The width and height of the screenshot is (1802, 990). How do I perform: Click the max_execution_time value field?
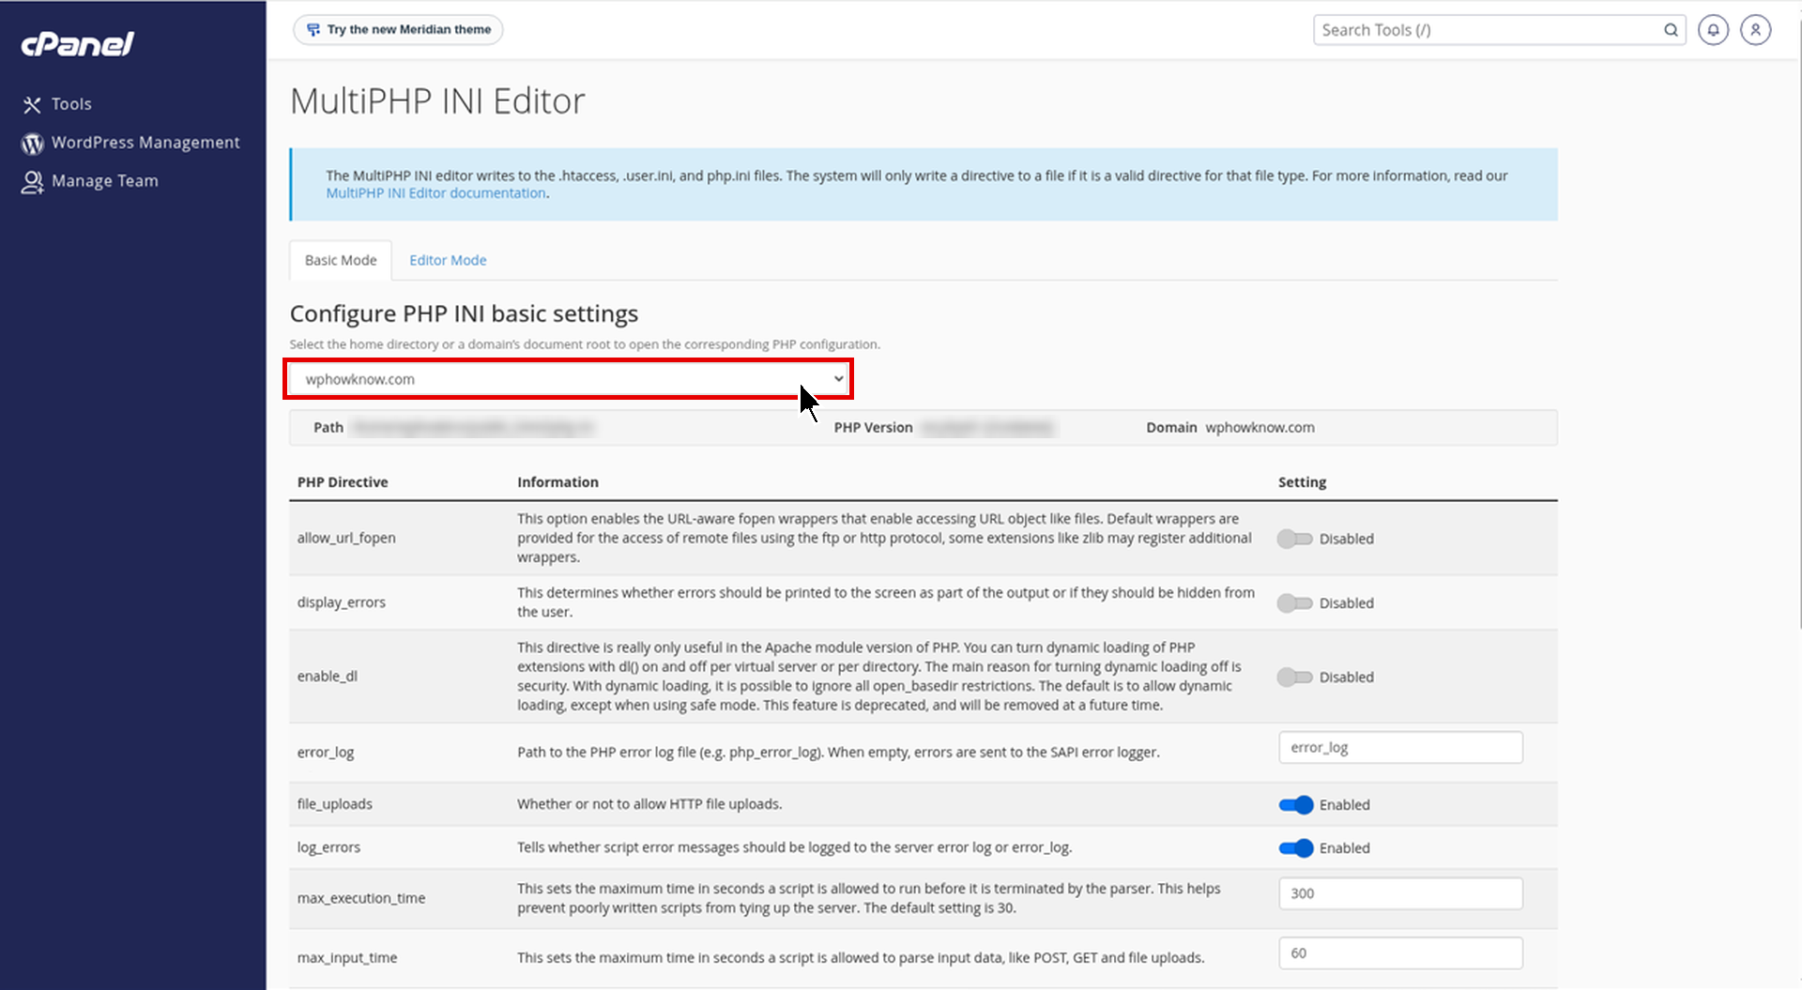[x=1400, y=893]
